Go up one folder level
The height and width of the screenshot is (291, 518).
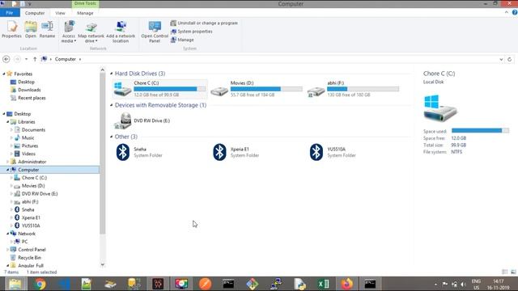click(35, 59)
